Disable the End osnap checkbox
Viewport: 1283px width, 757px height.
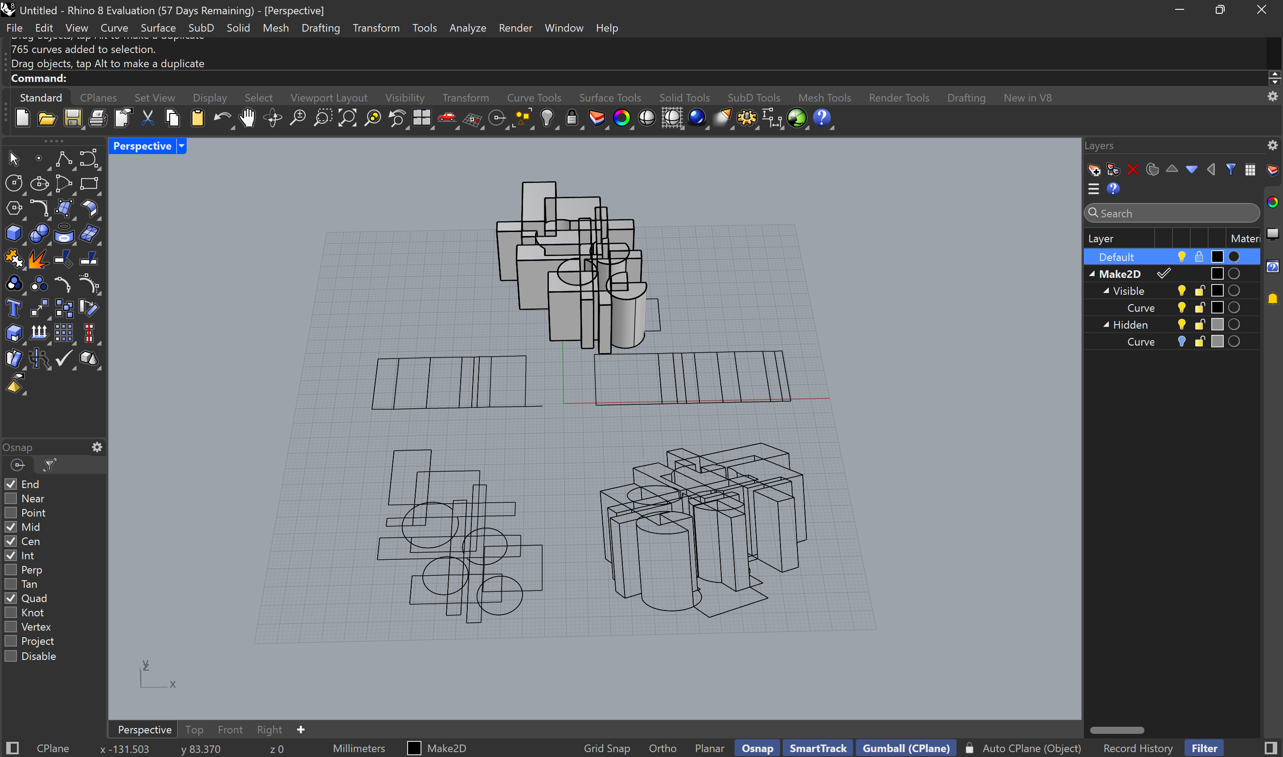coord(10,484)
